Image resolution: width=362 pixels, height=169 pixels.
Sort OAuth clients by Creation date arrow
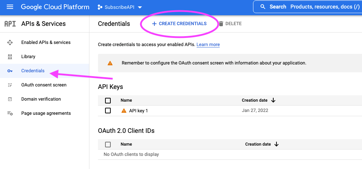[x=276, y=144]
